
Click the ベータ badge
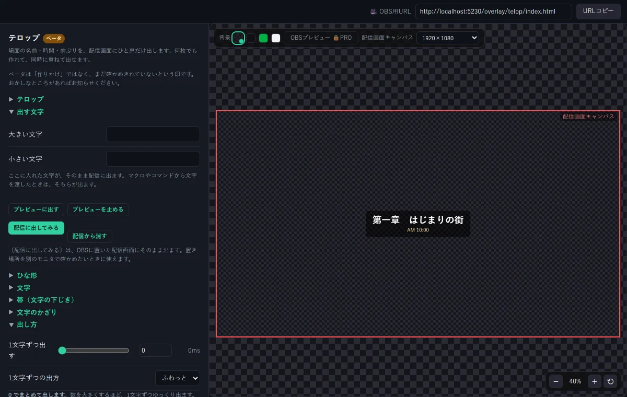[x=54, y=38]
